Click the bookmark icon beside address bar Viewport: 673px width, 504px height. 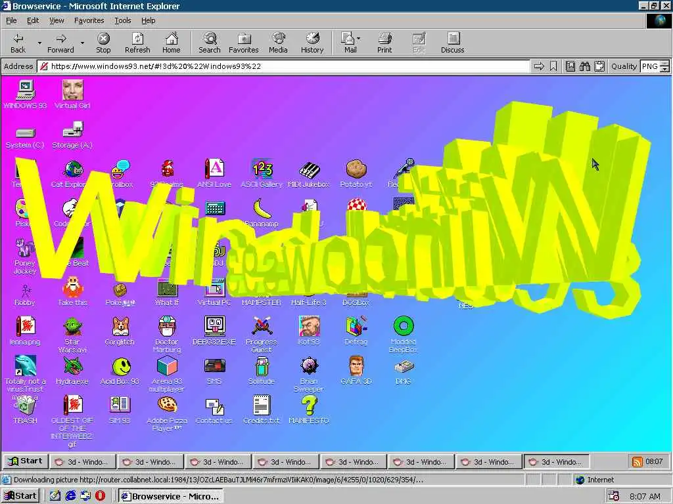coord(553,66)
